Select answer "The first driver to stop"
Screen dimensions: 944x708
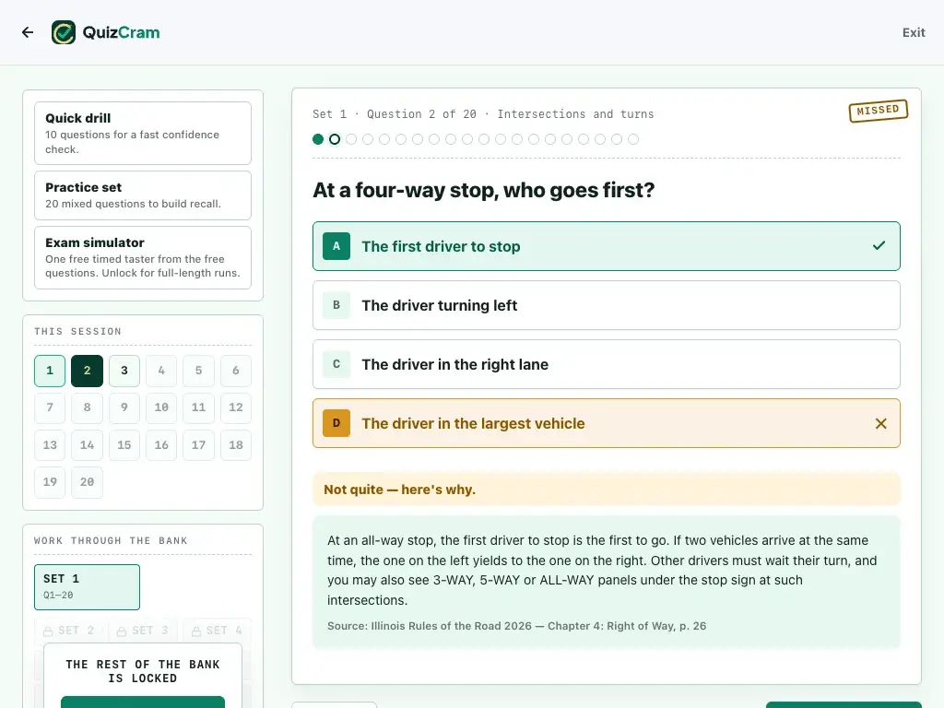607,246
